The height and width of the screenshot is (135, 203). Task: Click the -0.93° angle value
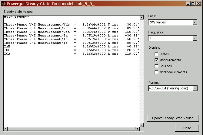point(133,47)
